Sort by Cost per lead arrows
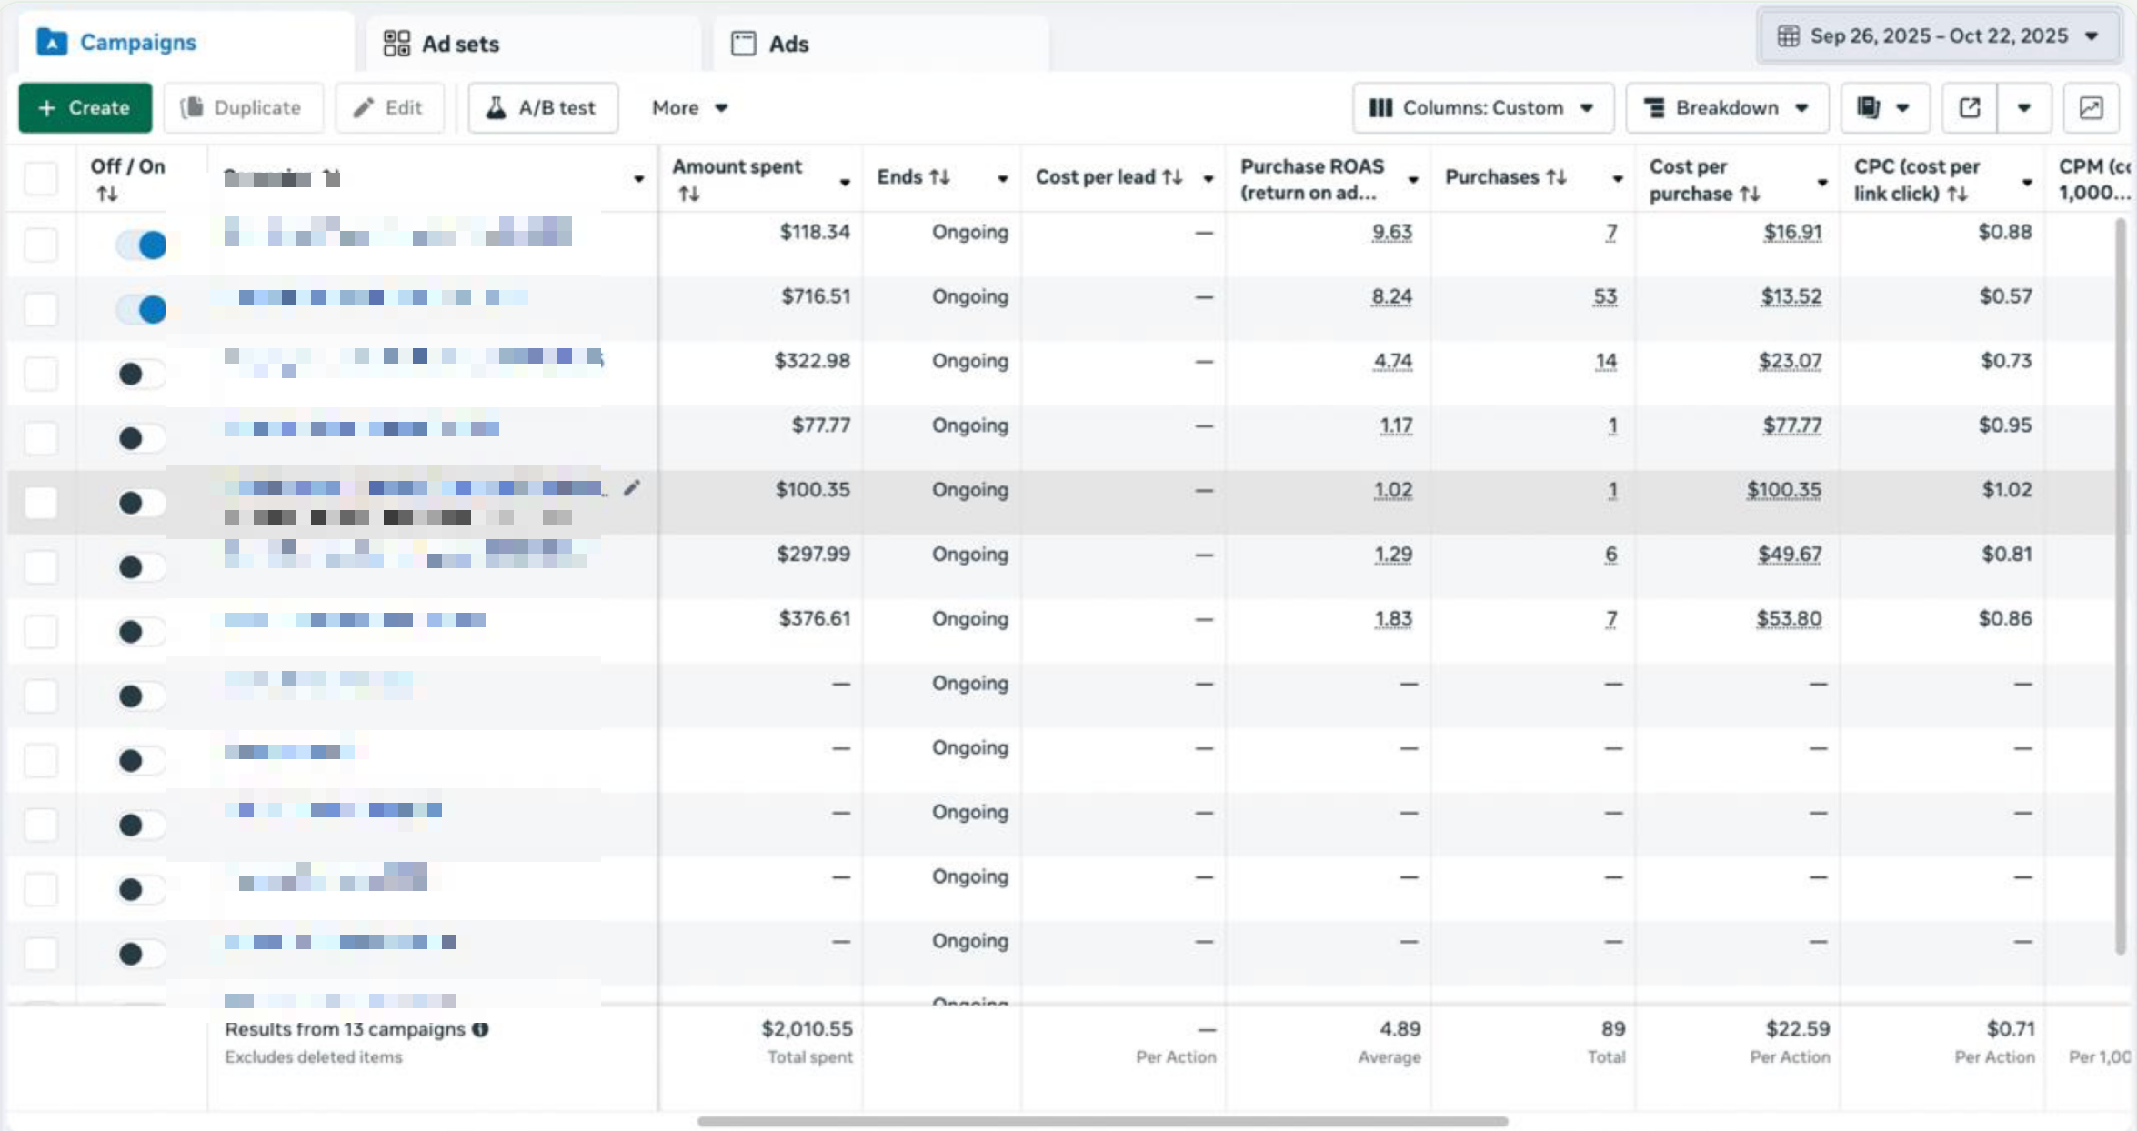This screenshot has width=2137, height=1131. coord(1172,176)
